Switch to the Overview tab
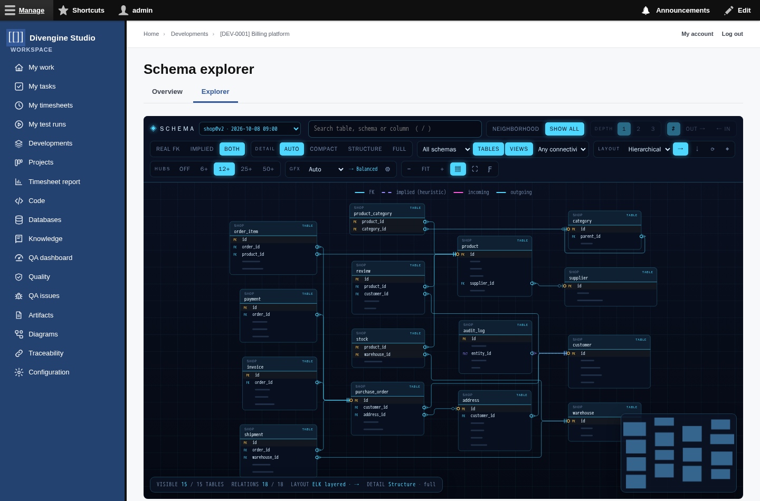This screenshot has height=501, width=760. (x=167, y=92)
